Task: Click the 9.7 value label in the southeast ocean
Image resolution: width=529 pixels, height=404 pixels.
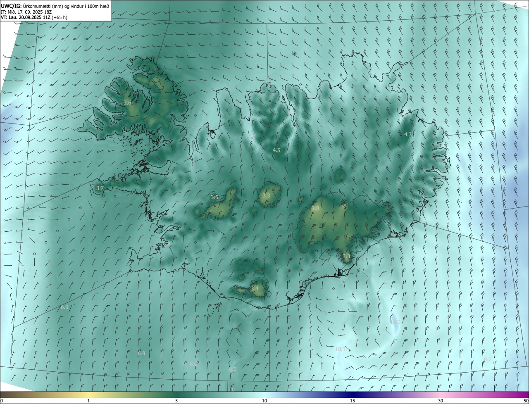Action: (x=487, y=360)
